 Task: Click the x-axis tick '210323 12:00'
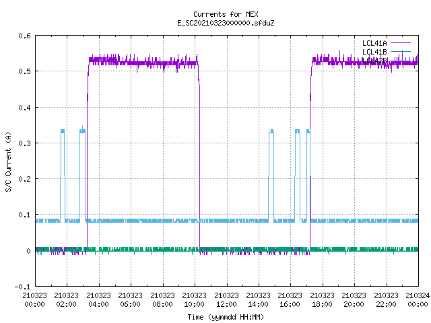tap(226, 300)
